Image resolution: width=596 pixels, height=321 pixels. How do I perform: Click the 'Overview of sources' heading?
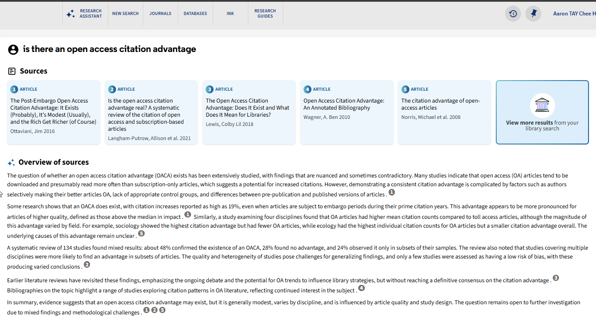pyautogui.click(x=54, y=162)
